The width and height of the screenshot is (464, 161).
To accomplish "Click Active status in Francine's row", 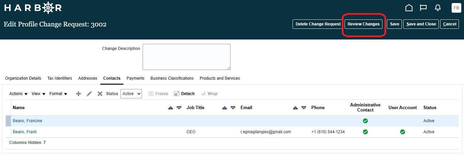I will (429, 121).
